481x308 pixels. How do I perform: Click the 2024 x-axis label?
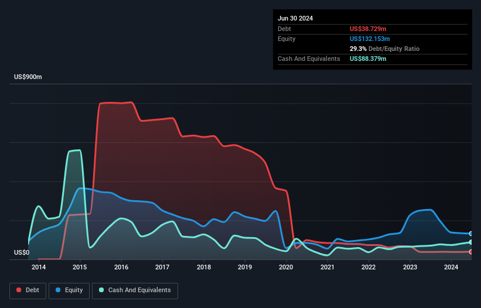coord(451,267)
